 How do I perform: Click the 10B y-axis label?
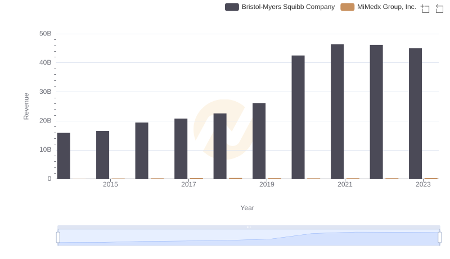point(46,149)
